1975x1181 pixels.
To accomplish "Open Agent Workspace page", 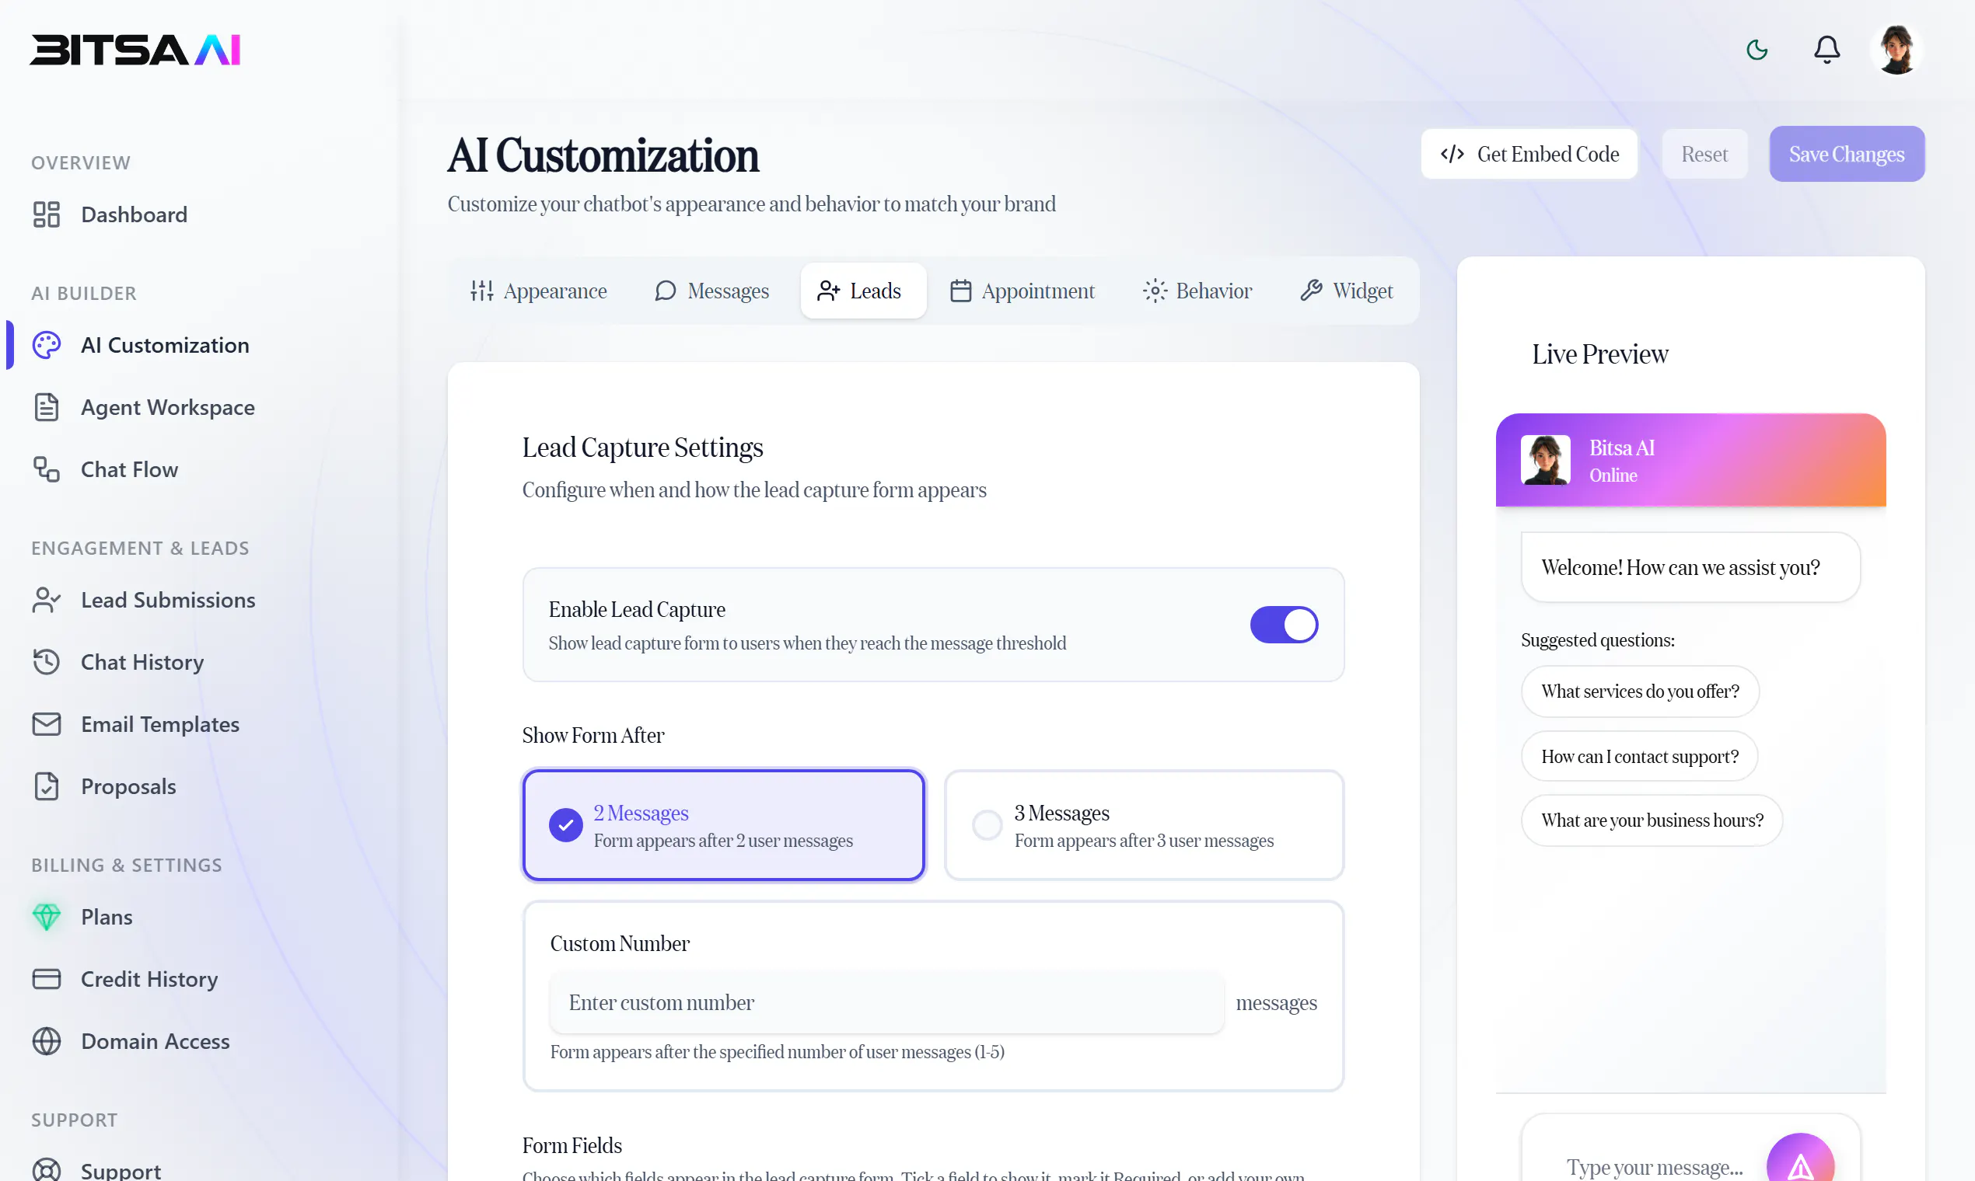I will [x=143, y=406].
